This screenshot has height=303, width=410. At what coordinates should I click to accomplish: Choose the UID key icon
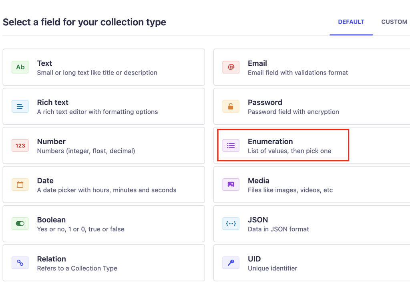[x=231, y=263]
